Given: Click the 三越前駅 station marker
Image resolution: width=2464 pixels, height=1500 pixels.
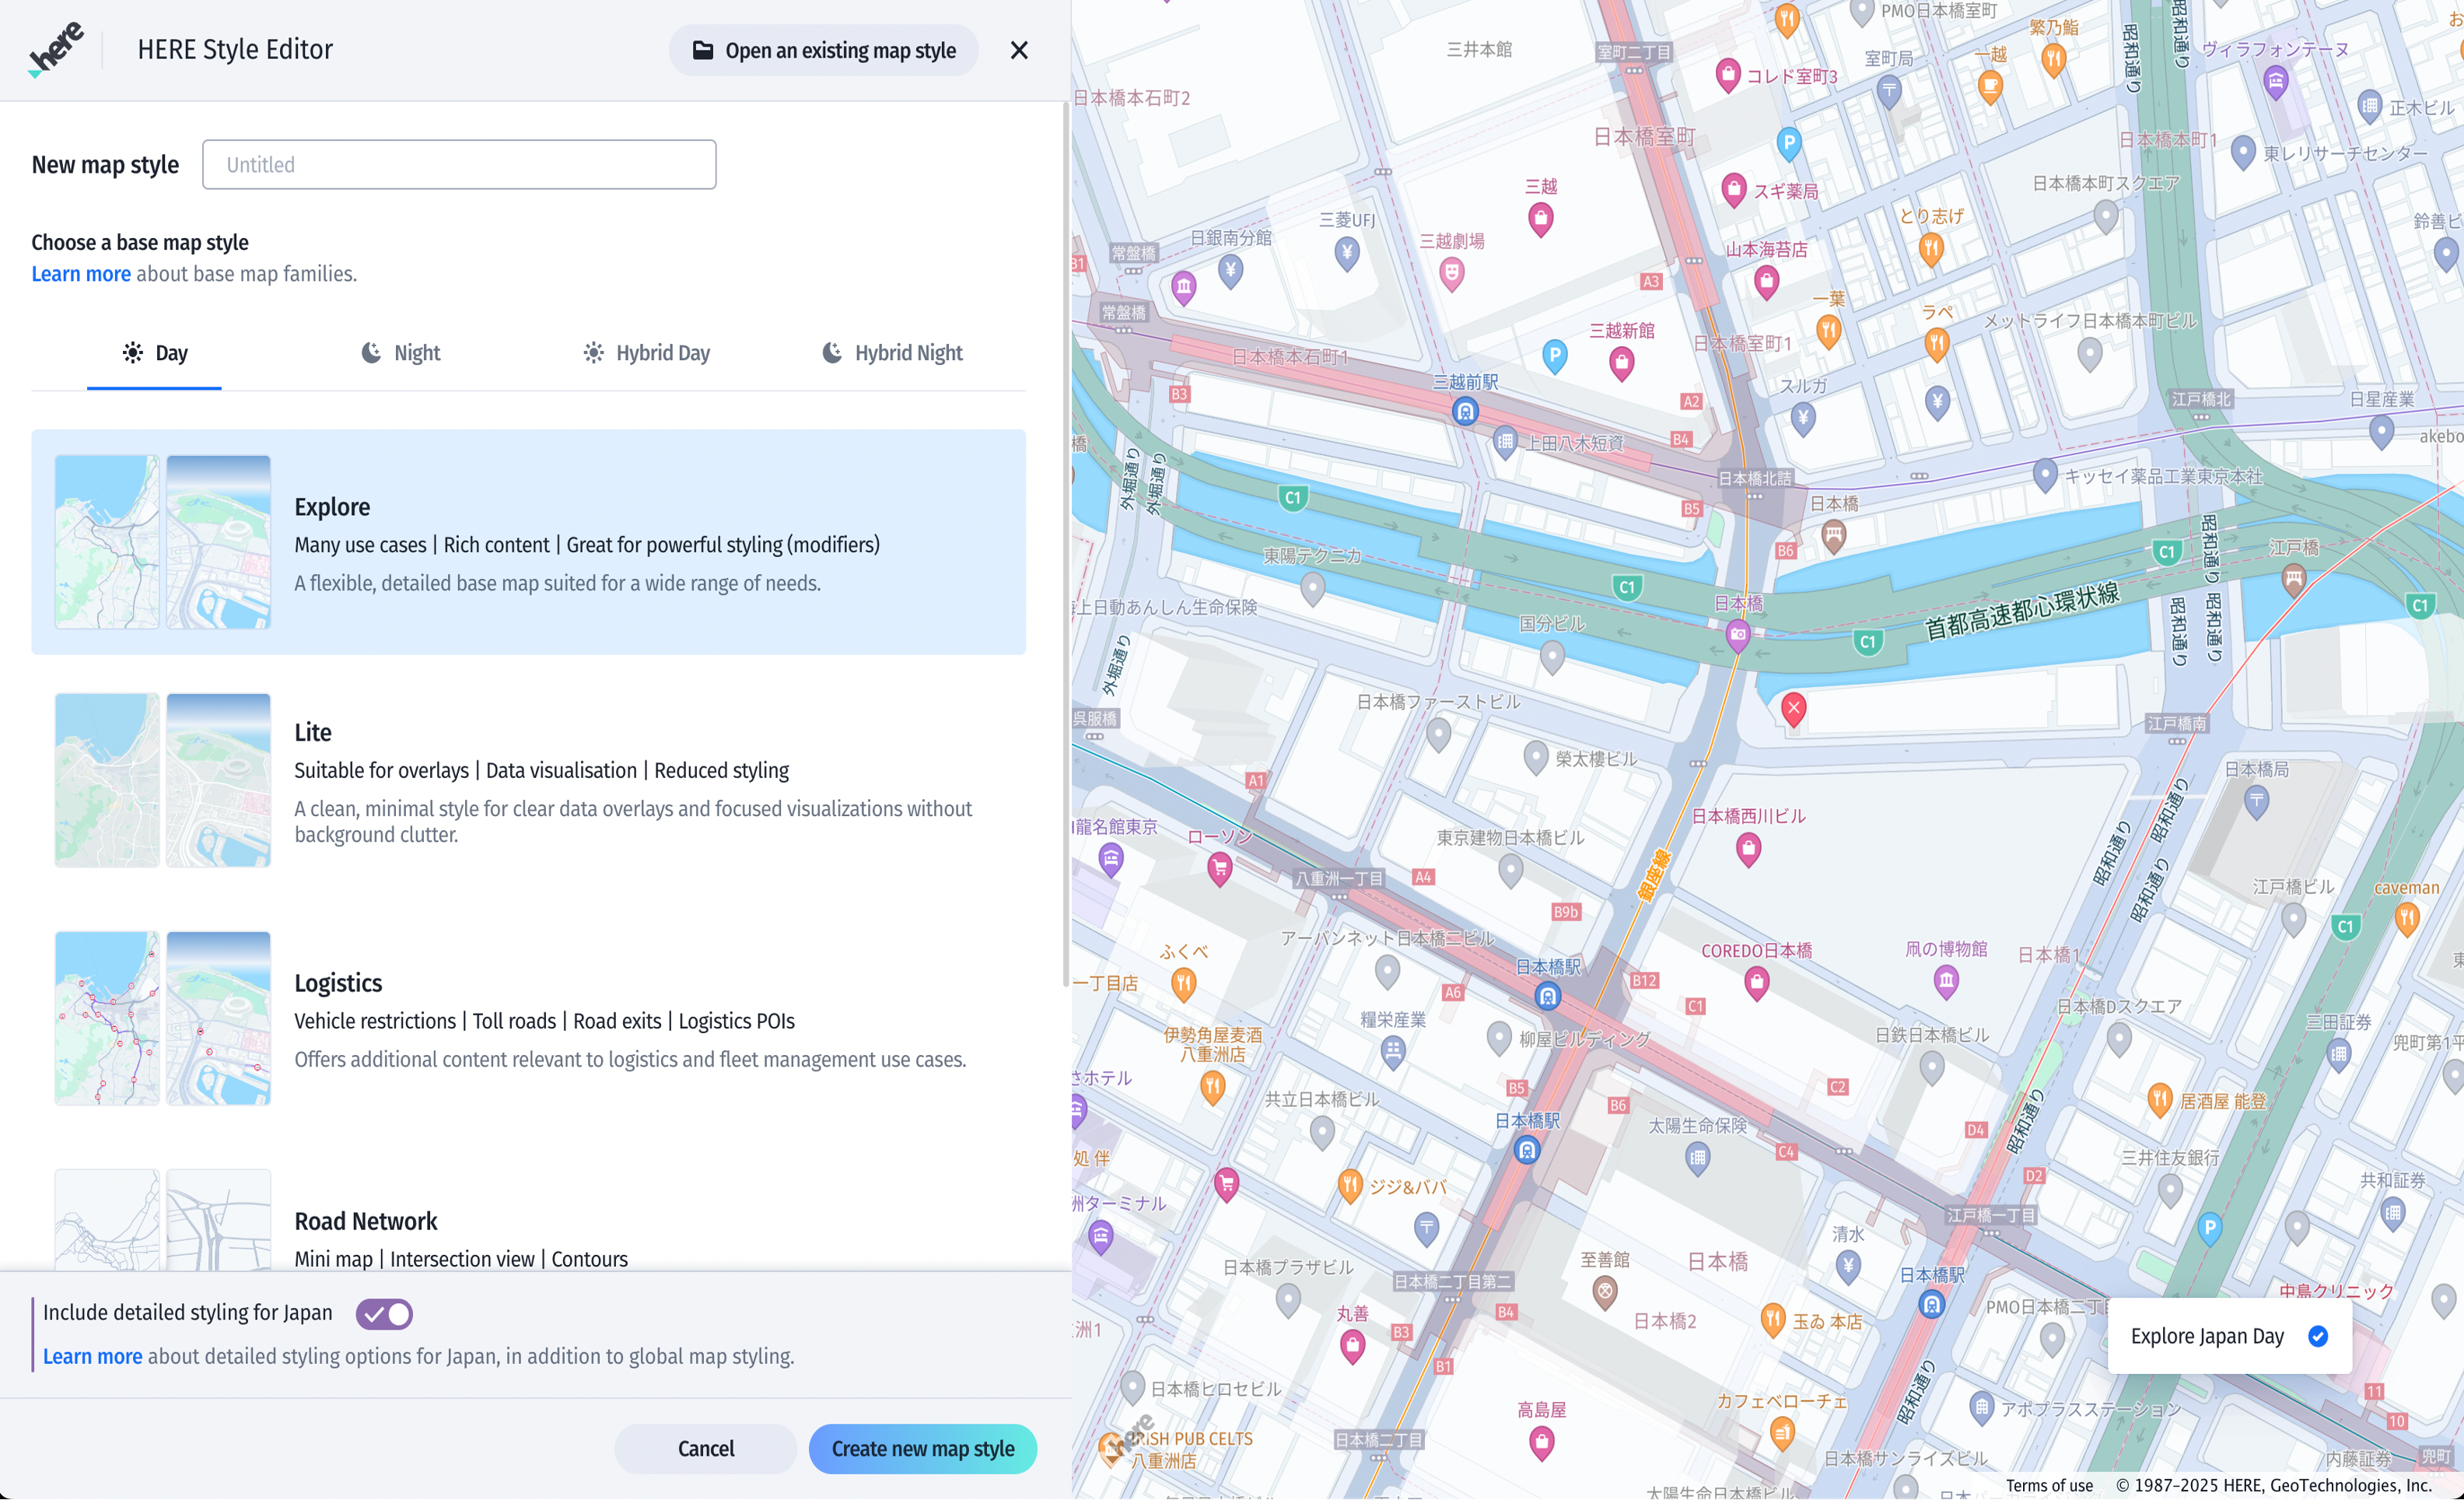Looking at the screenshot, I should [x=1465, y=410].
